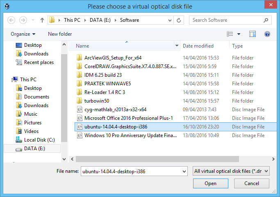Change the view layout icon

coord(230,34)
